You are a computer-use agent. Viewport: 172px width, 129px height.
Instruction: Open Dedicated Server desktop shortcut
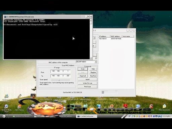coord(72,99)
